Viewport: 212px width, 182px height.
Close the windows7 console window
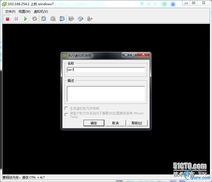click(204, 3)
